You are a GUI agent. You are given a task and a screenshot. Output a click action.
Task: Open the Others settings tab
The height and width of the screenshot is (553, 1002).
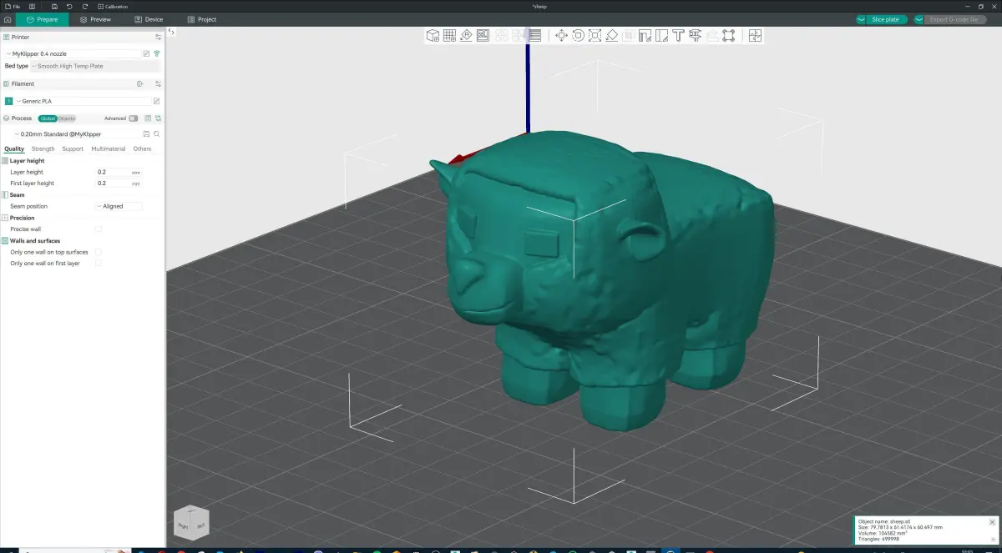(143, 148)
